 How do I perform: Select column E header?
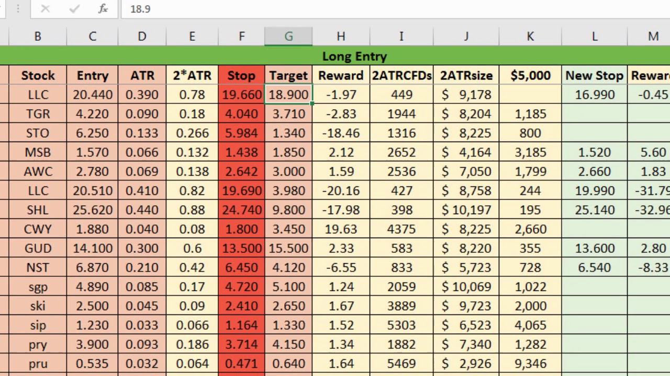click(192, 37)
